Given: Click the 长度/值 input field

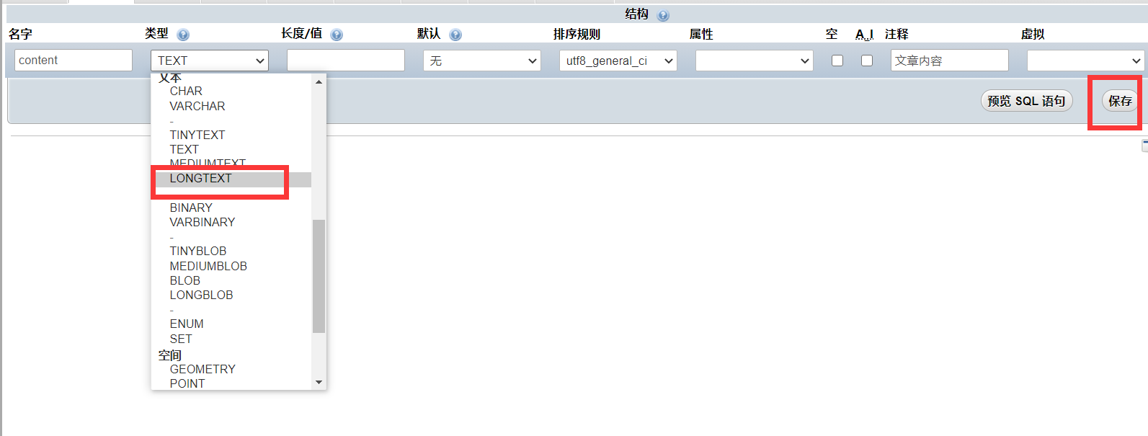Looking at the screenshot, I should (346, 61).
